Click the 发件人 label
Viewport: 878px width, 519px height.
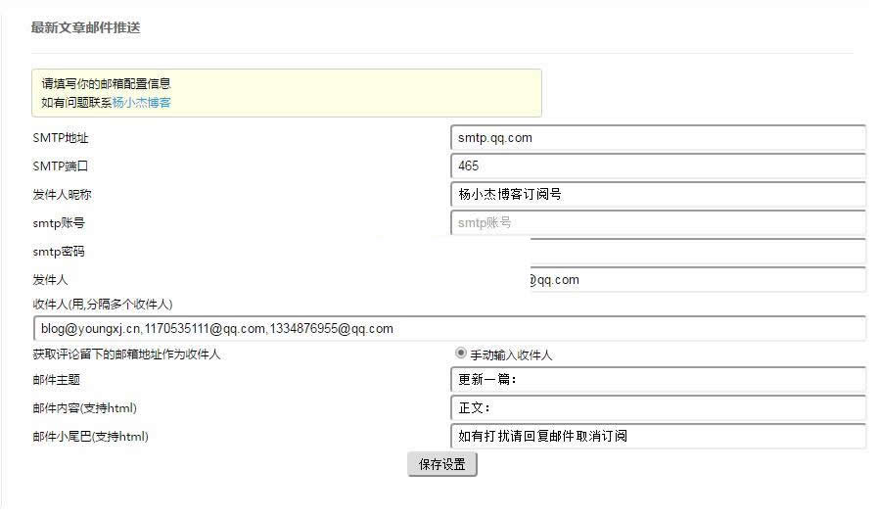50,280
